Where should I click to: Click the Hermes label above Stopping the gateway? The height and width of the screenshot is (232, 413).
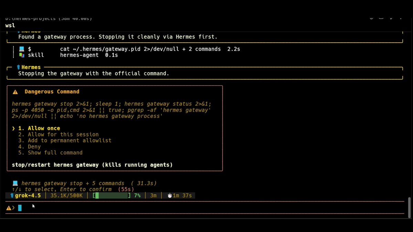[31, 67]
